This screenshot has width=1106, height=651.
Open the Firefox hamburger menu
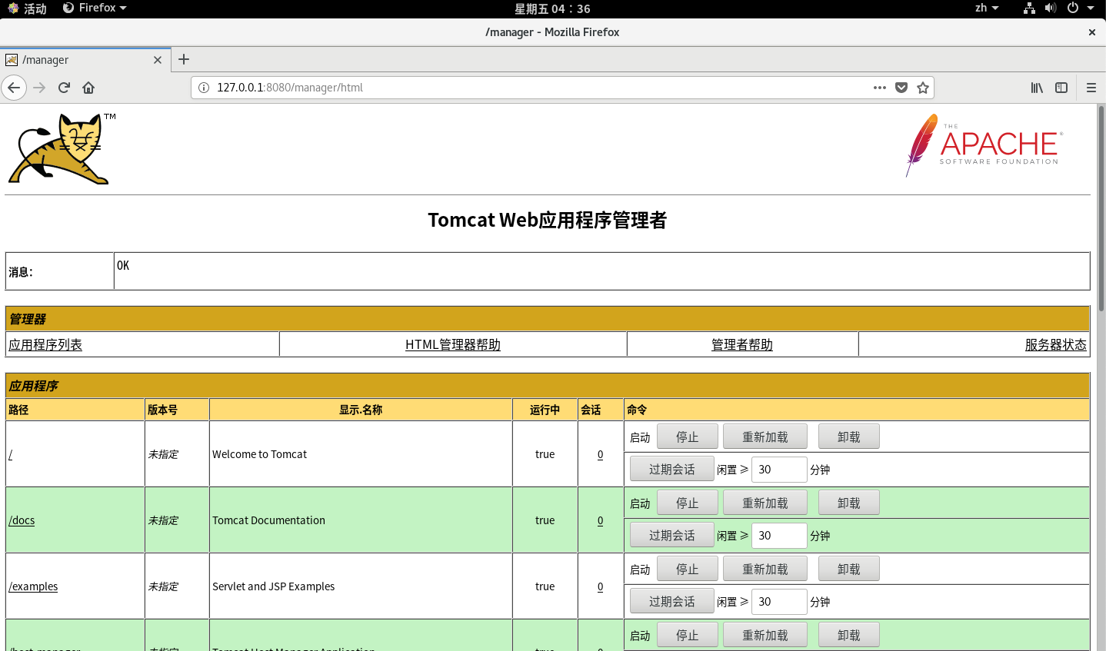(x=1091, y=87)
